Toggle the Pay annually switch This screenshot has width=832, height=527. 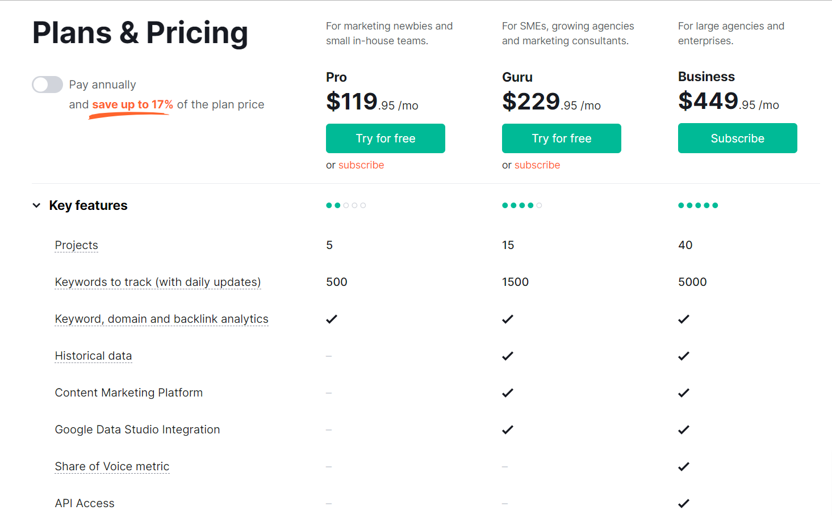47,85
